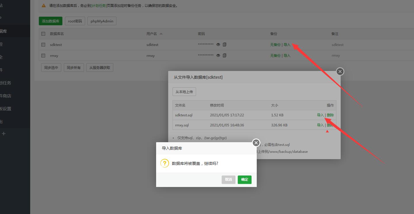414x214 pixels.
Task: Copy the rmxy password to clipboard
Action: tap(225, 55)
